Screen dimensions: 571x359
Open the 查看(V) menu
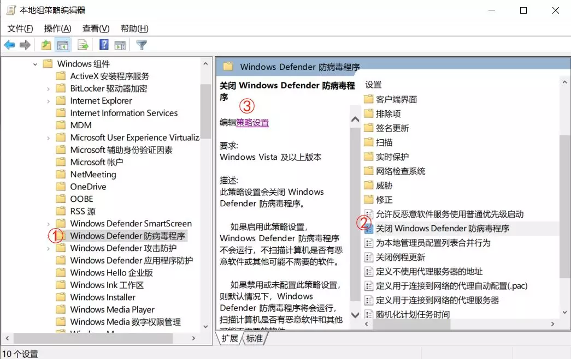pyautogui.click(x=96, y=28)
